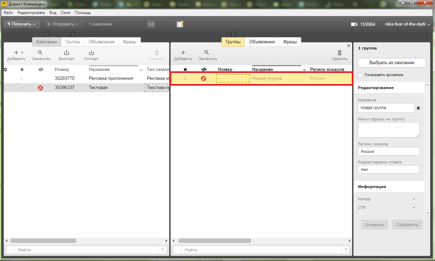
Task: Clear Название field with X icon
Action: pos(418,108)
